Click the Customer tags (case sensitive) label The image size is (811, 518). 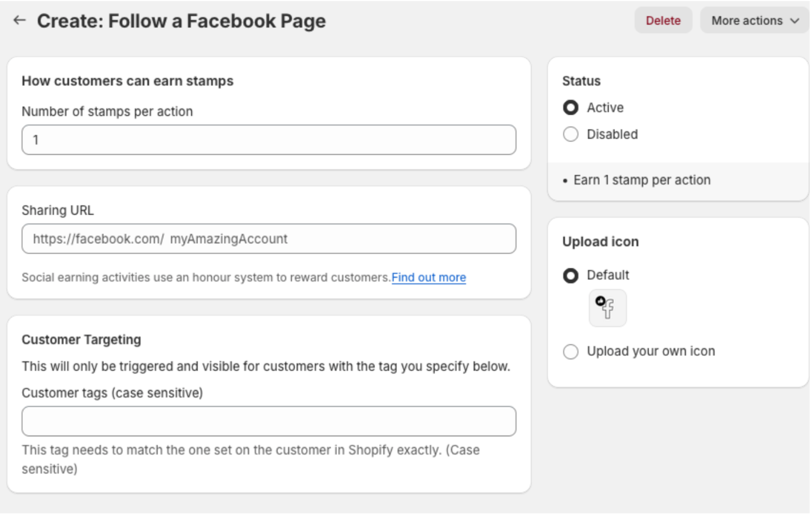[x=113, y=393]
